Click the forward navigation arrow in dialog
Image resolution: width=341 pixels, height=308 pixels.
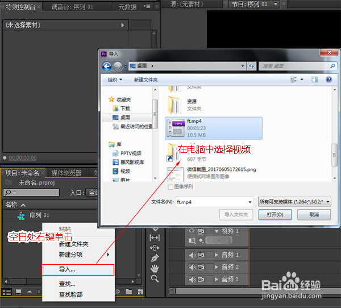click(118, 66)
